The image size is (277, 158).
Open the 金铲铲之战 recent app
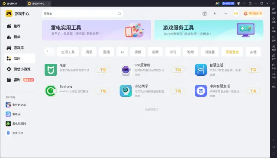click(16, 105)
